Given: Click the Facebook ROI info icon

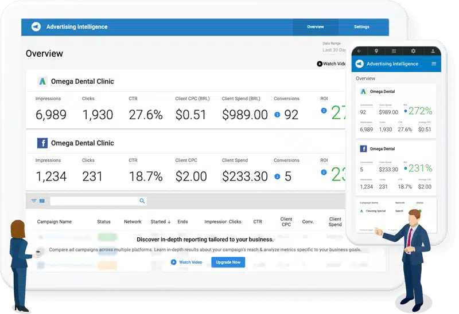Looking at the screenshot, I should coord(324,172).
